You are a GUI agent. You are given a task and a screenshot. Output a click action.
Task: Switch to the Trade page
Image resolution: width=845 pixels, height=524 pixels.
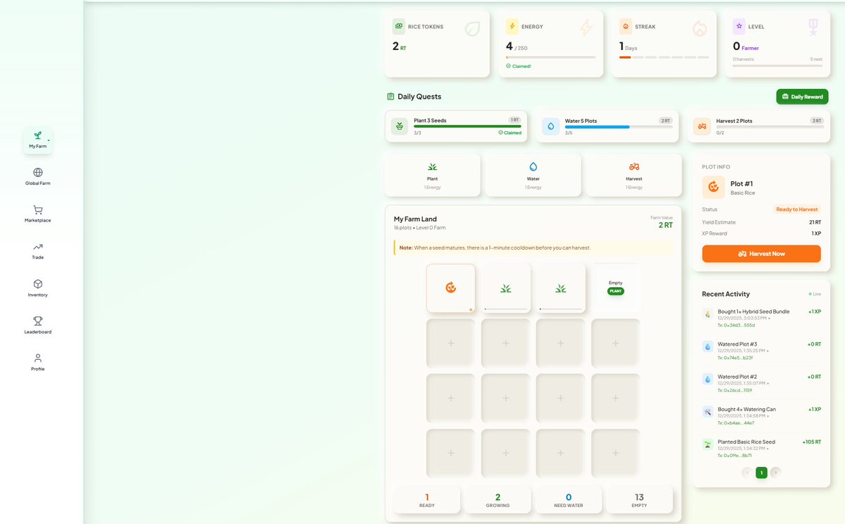tap(38, 251)
